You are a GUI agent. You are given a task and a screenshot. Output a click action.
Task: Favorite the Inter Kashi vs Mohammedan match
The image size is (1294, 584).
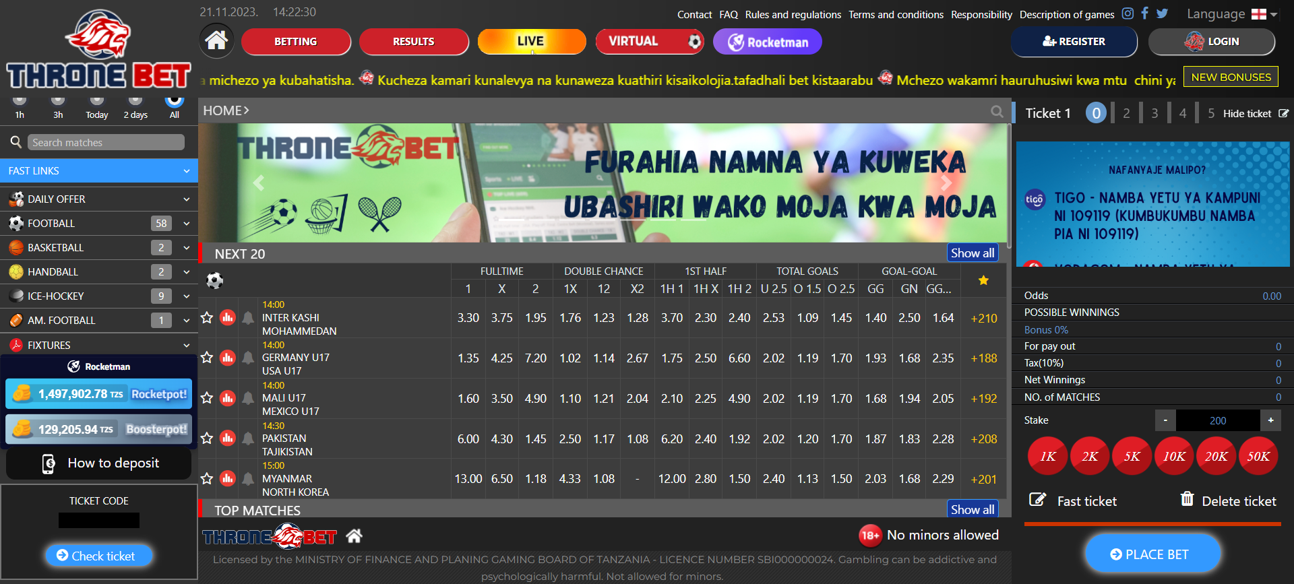(207, 317)
